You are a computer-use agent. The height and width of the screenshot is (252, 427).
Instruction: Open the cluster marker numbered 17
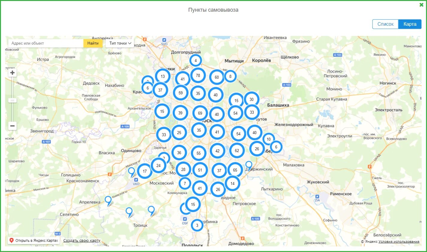pos(145,171)
